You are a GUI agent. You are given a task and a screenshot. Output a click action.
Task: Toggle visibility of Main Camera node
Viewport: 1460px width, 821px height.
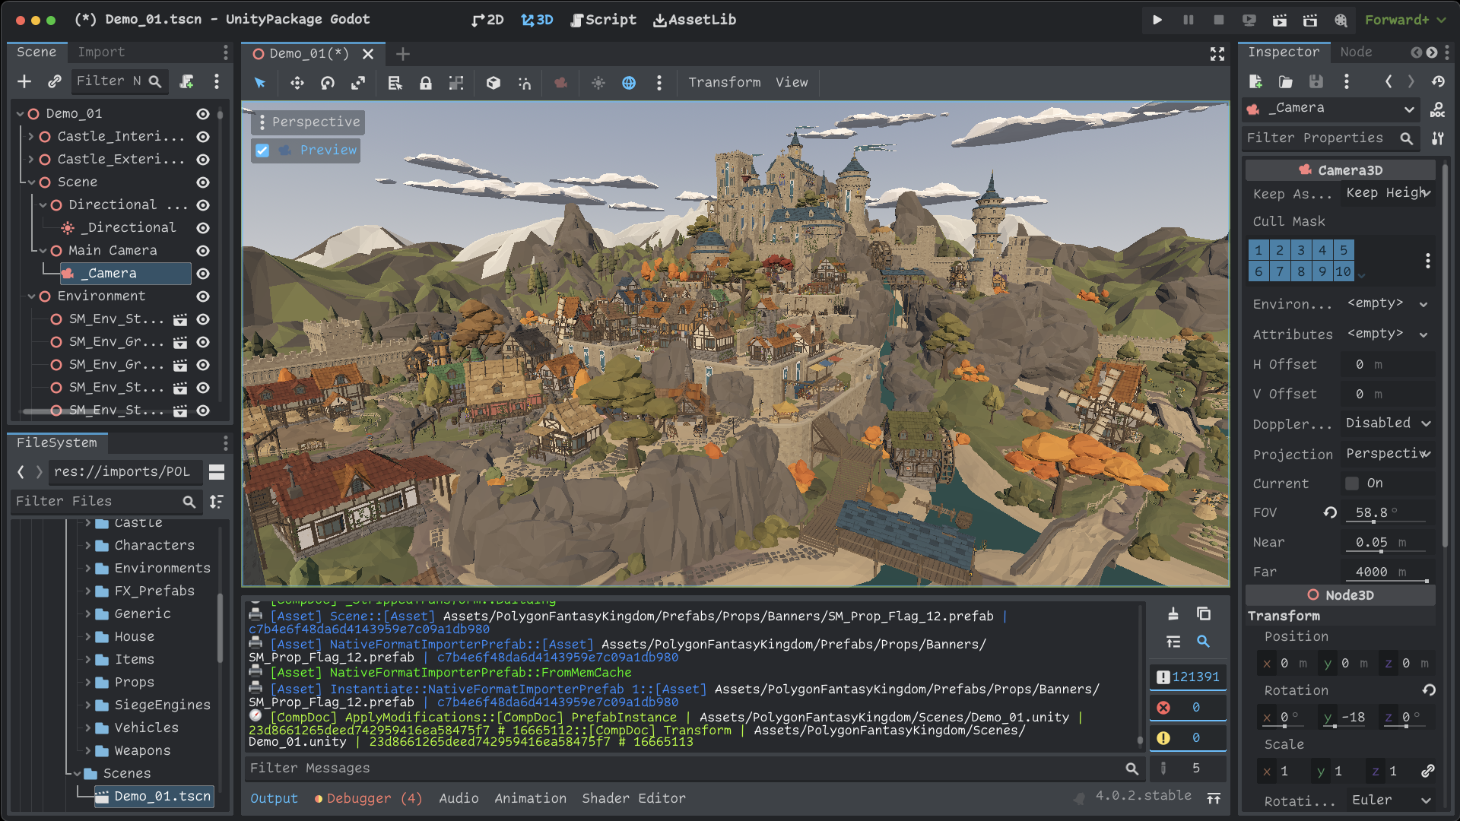click(204, 249)
